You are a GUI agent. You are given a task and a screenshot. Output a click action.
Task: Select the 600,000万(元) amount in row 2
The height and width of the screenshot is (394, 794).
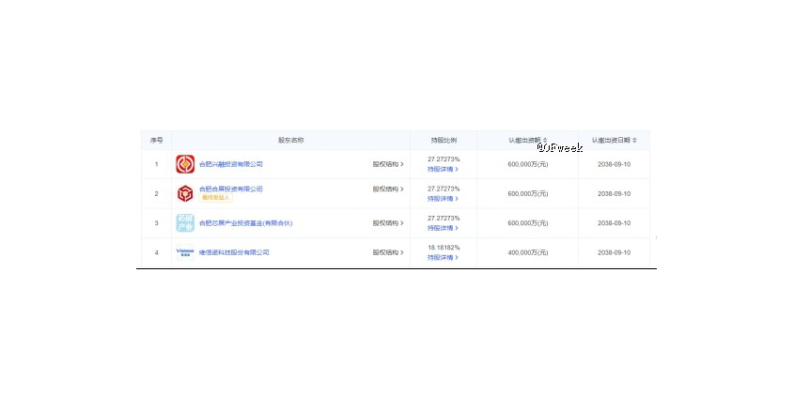point(528,193)
